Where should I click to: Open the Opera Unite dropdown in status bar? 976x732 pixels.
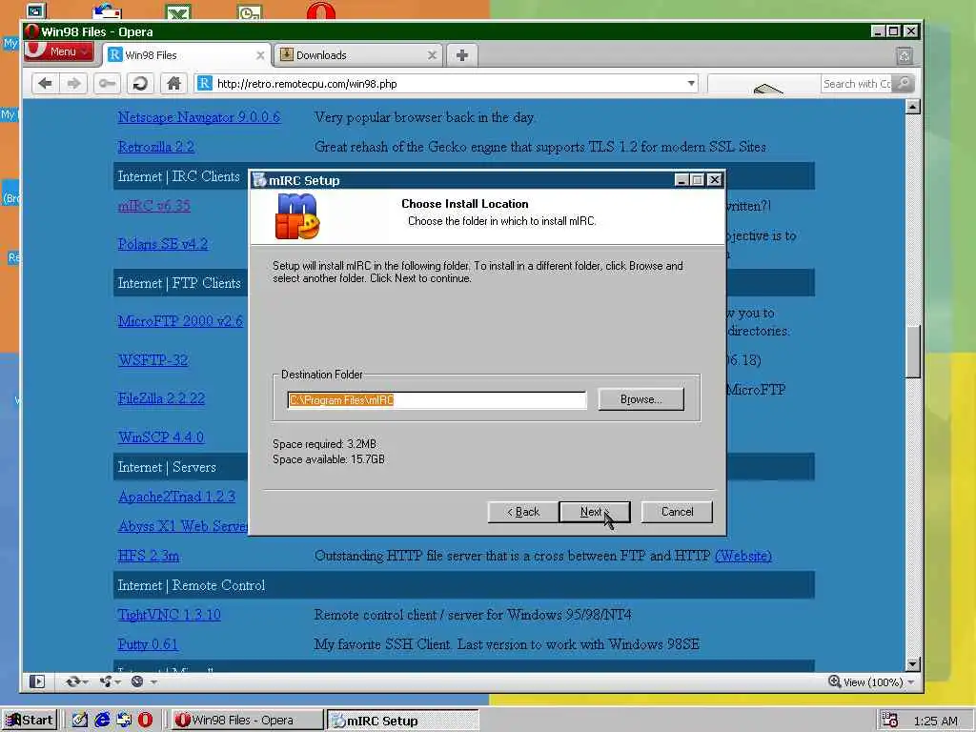[110, 681]
